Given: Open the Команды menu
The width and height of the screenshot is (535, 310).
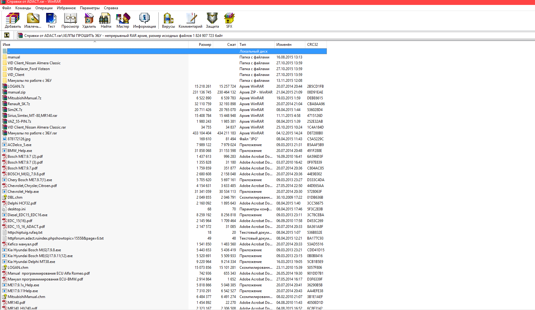Looking at the screenshot, I should (23, 8).
